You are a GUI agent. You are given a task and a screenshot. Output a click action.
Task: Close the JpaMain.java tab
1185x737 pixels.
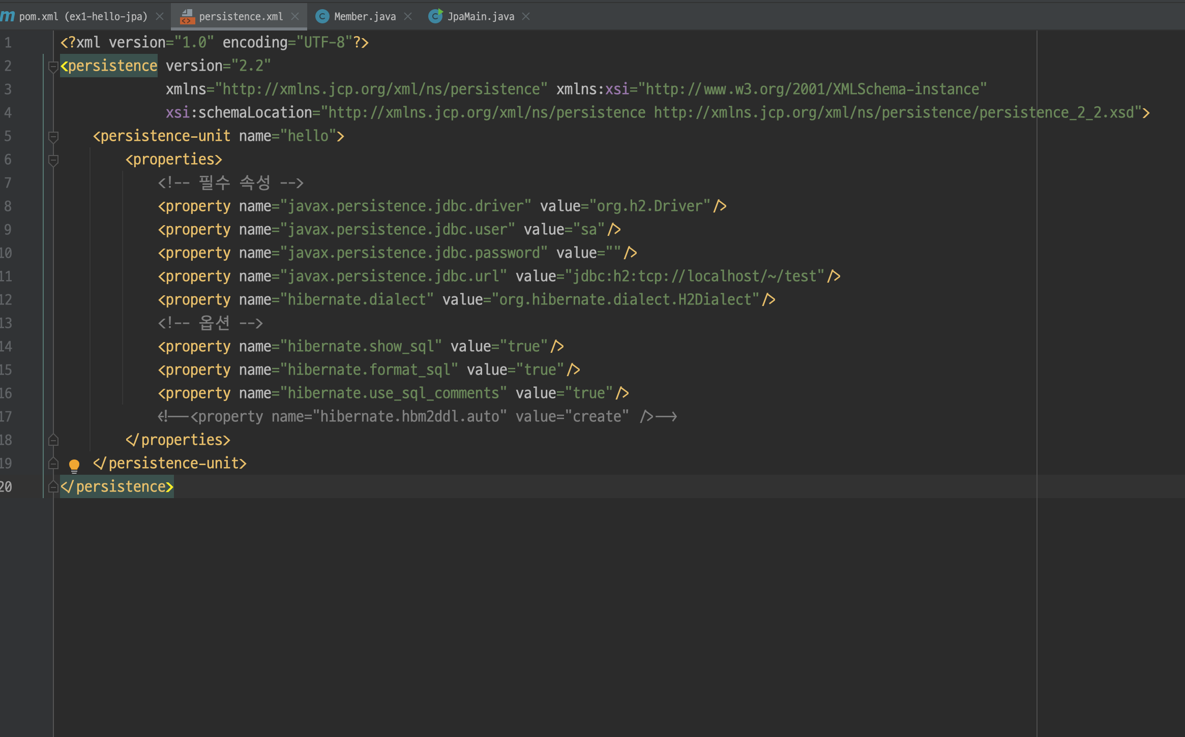[x=526, y=17]
